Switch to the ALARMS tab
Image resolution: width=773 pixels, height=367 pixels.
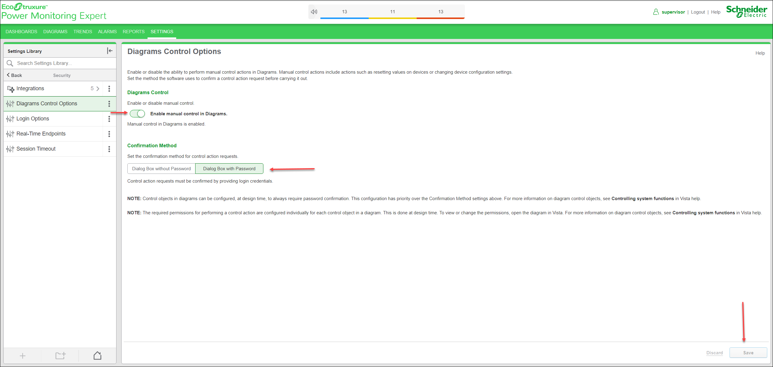point(107,32)
